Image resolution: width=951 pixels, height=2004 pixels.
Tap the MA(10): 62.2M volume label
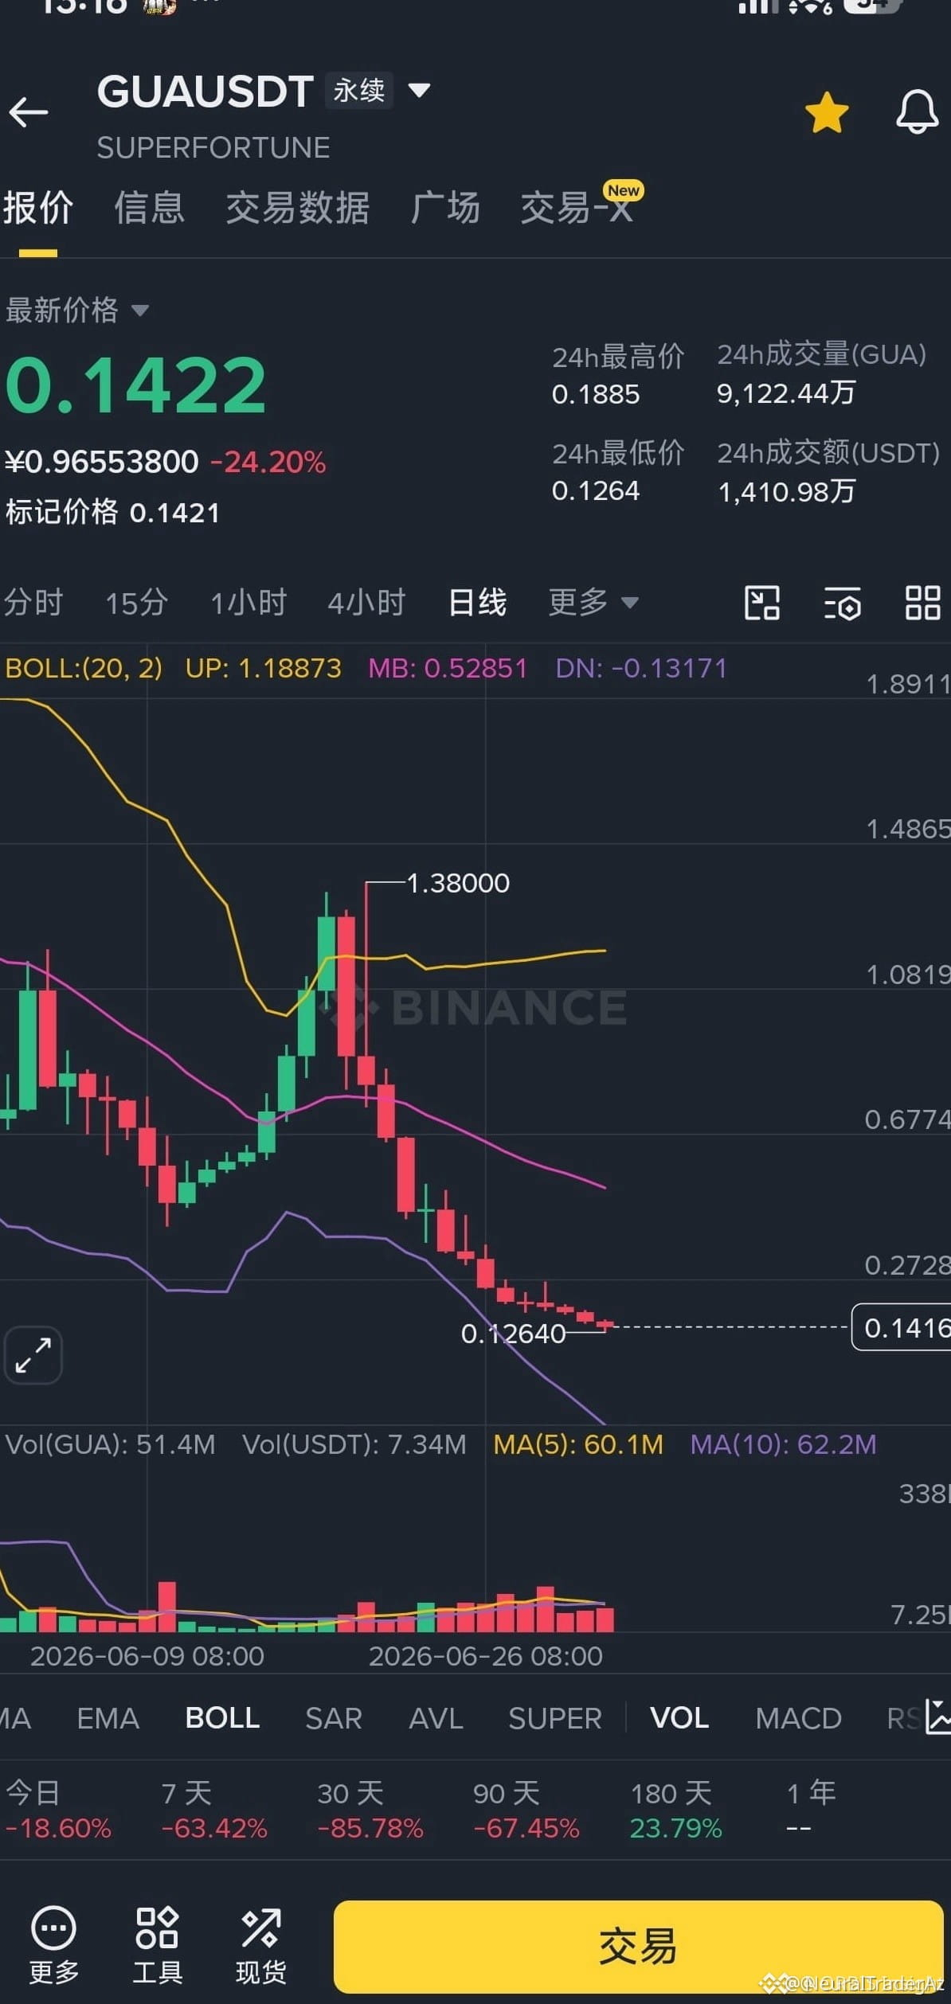click(783, 1444)
